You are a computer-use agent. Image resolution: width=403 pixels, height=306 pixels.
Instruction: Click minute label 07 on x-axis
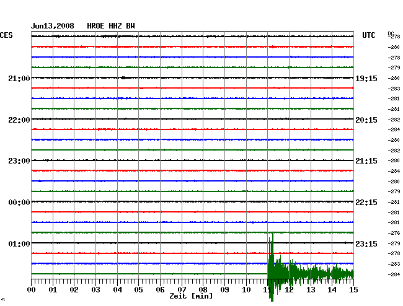(x=182, y=289)
